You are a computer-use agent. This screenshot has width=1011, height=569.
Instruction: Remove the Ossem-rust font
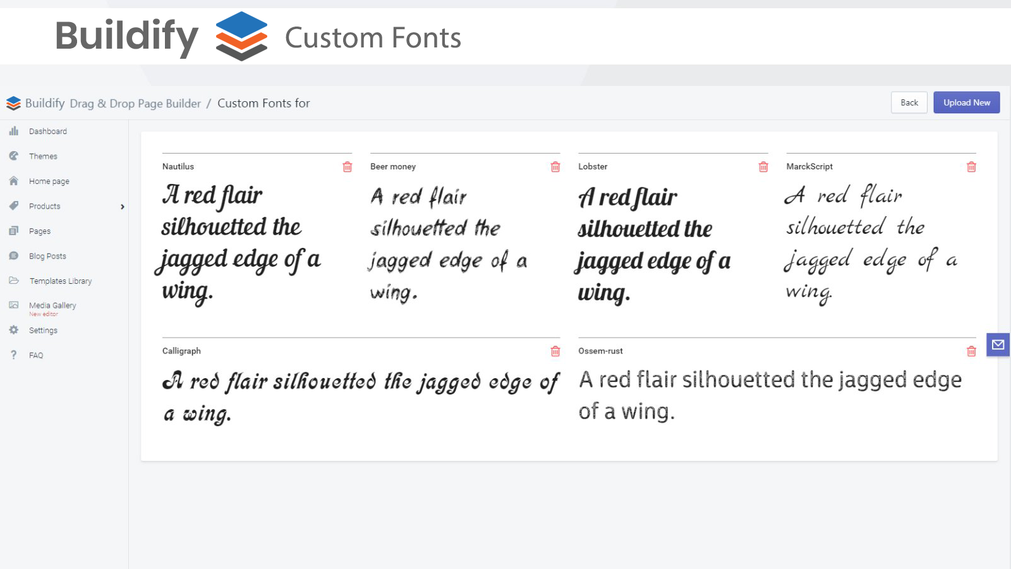click(x=971, y=352)
